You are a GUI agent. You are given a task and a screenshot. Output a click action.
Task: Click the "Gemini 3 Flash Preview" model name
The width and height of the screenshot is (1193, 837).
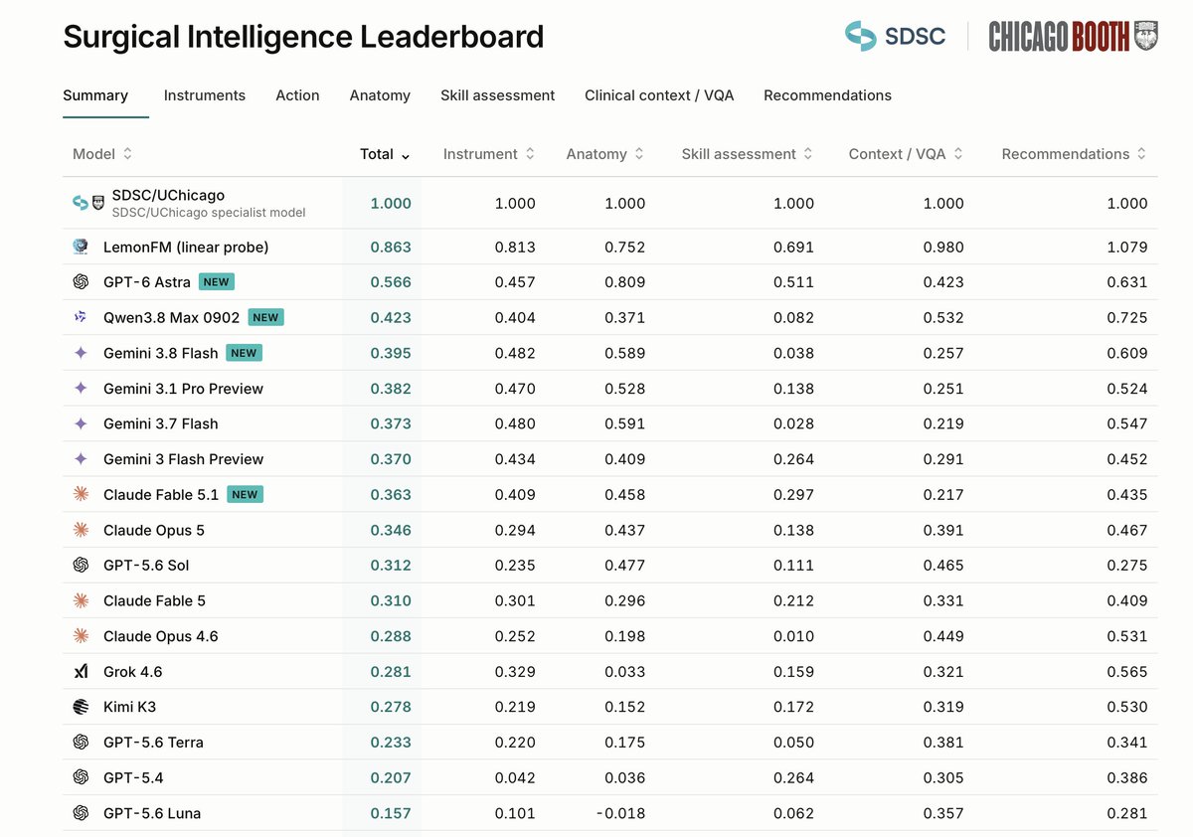pos(183,459)
